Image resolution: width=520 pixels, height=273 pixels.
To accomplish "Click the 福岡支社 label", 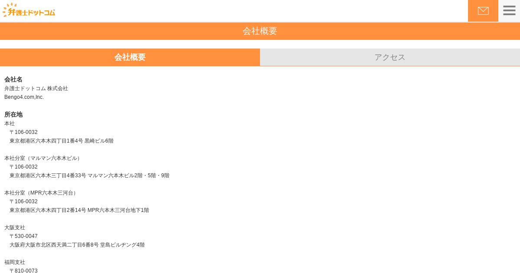I will click(x=15, y=262).
